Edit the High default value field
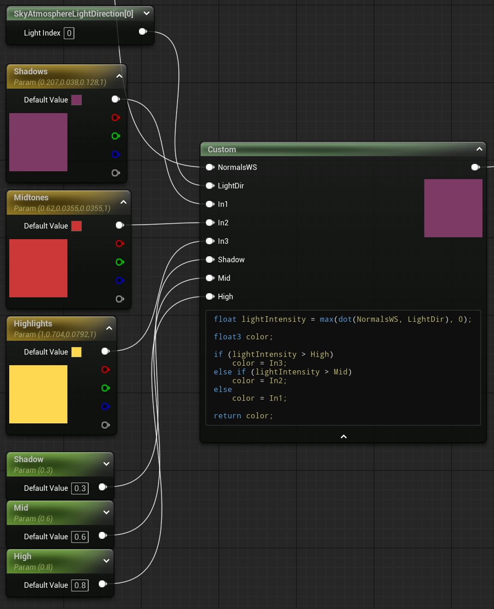The height and width of the screenshot is (609, 494). click(80, 585)
